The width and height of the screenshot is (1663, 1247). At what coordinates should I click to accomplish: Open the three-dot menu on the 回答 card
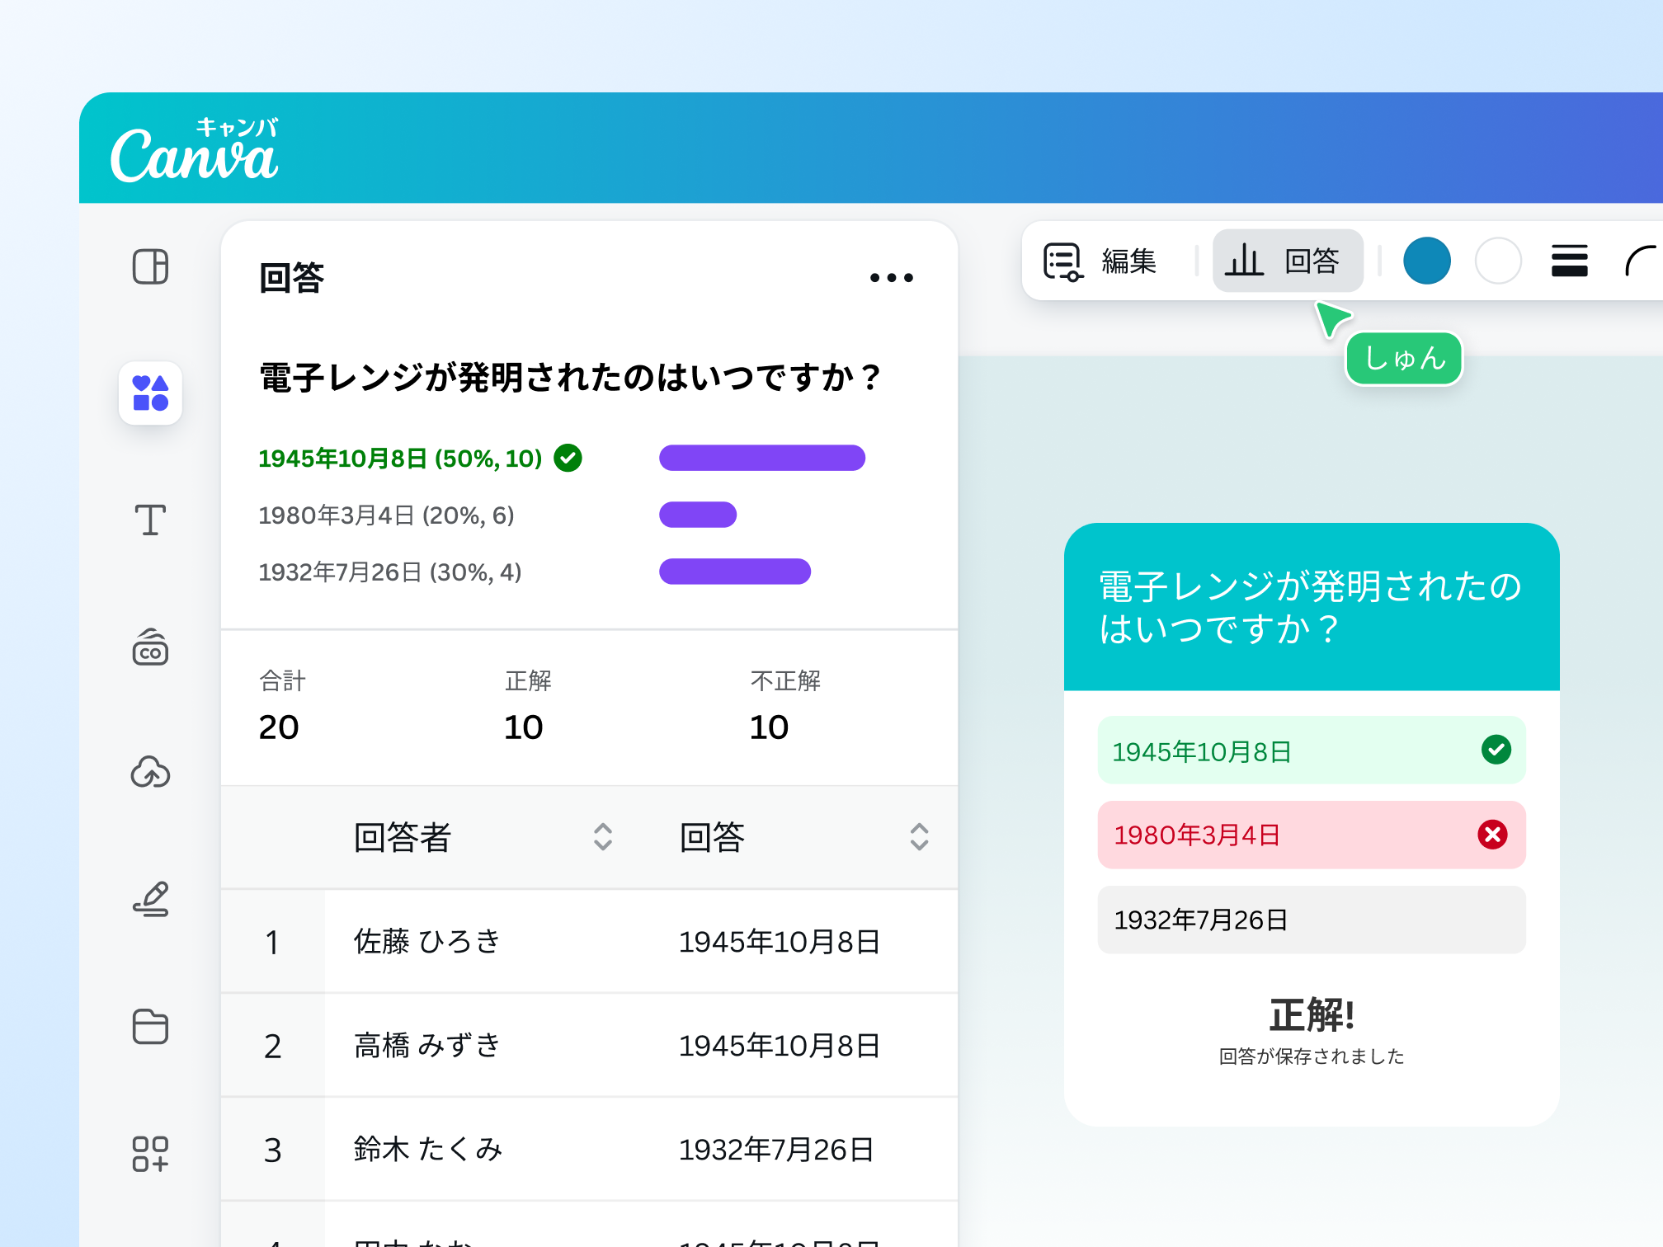point(891,278)
